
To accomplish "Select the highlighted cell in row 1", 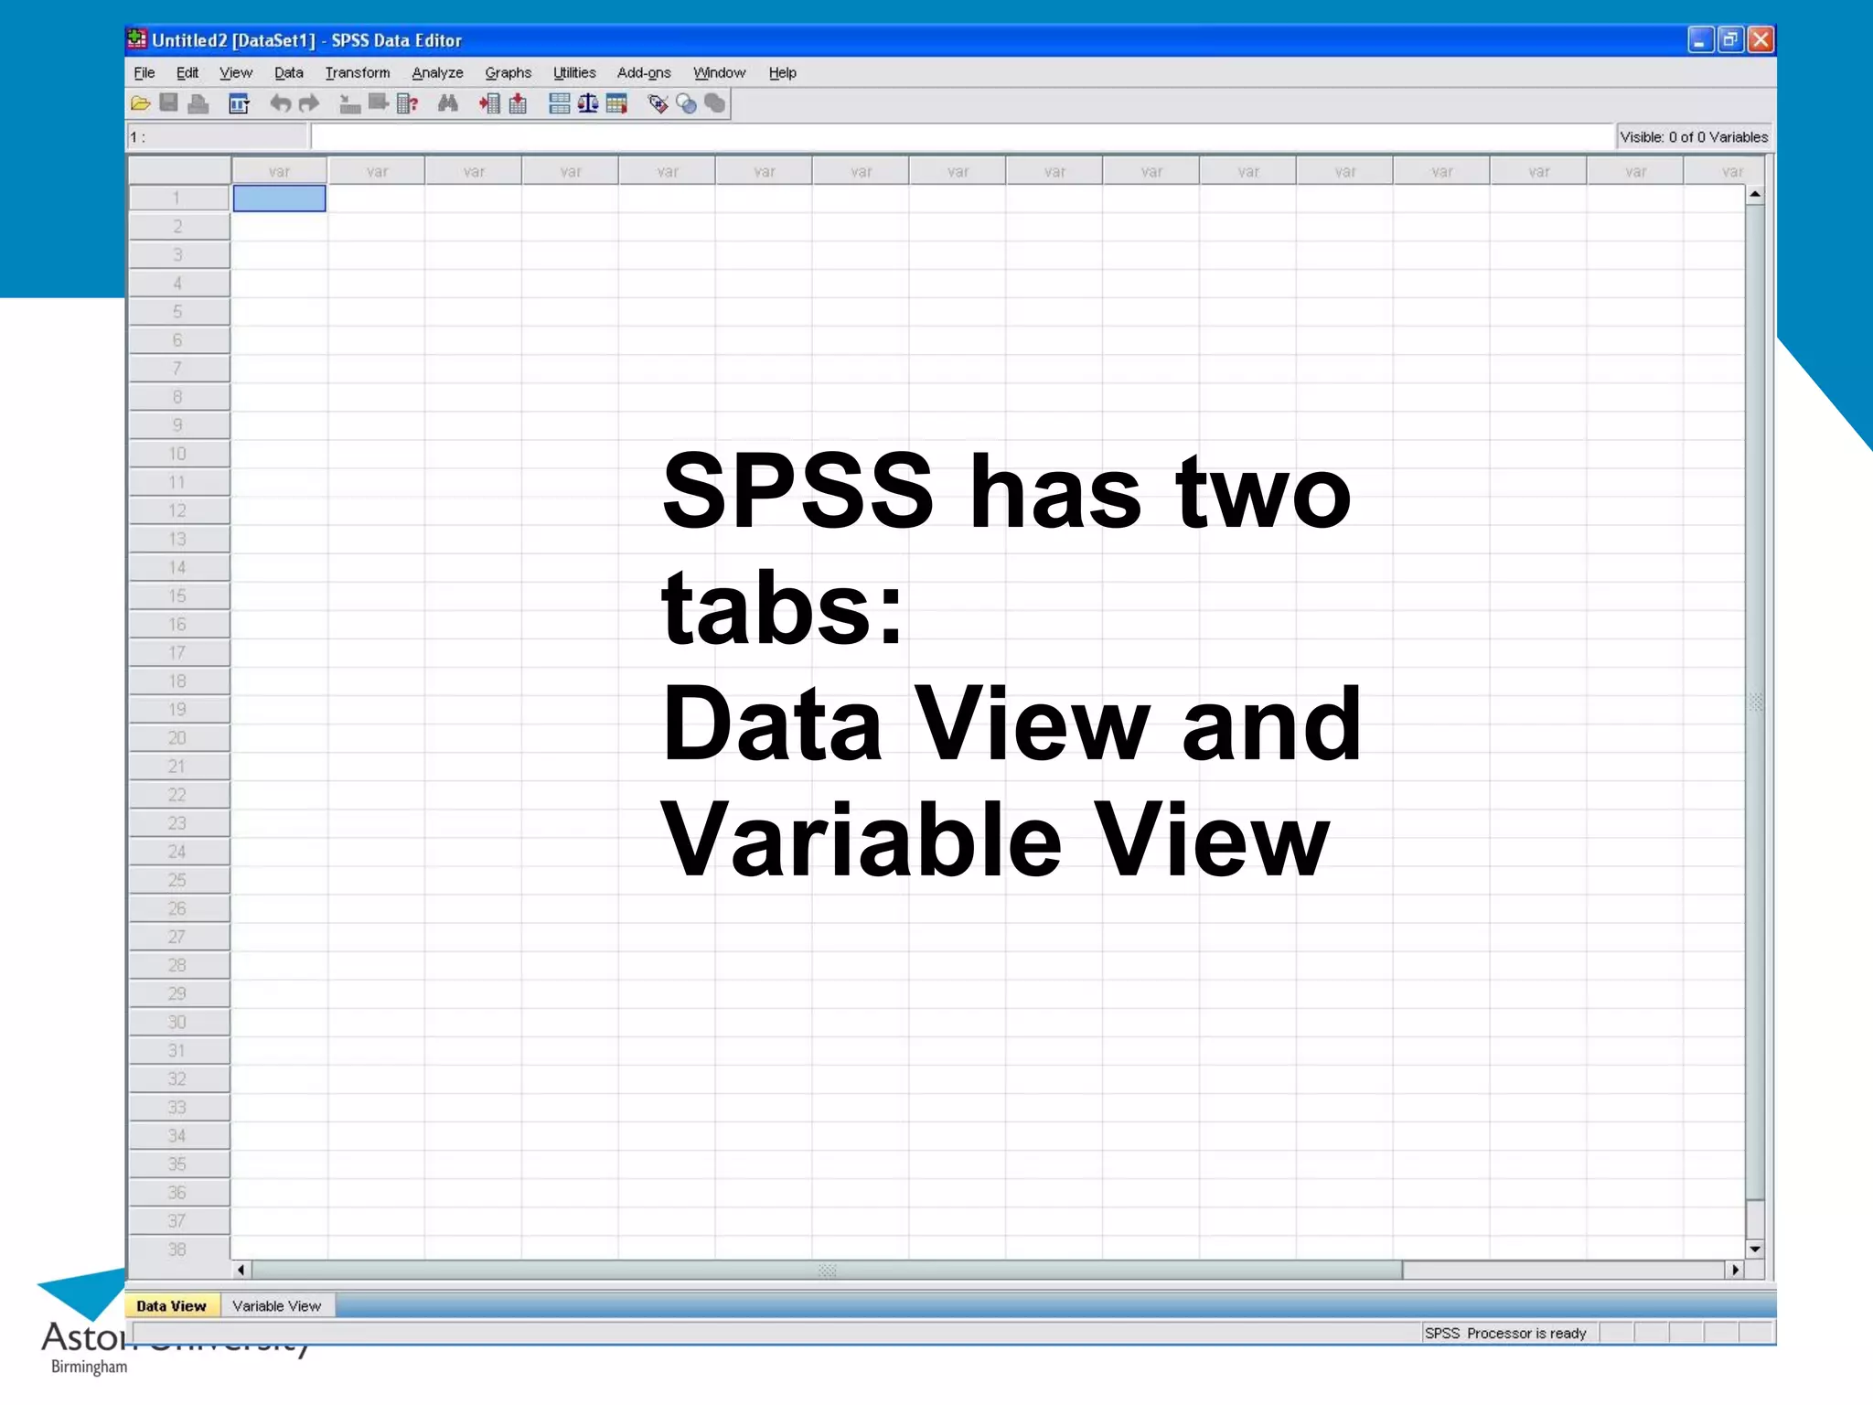I will pyautogui.click(x=279, y=198).
